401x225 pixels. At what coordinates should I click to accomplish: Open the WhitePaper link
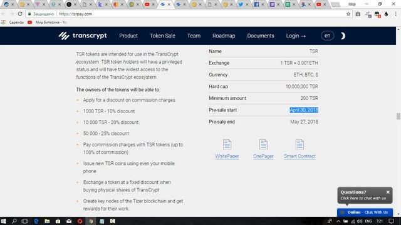pos(227,156)
